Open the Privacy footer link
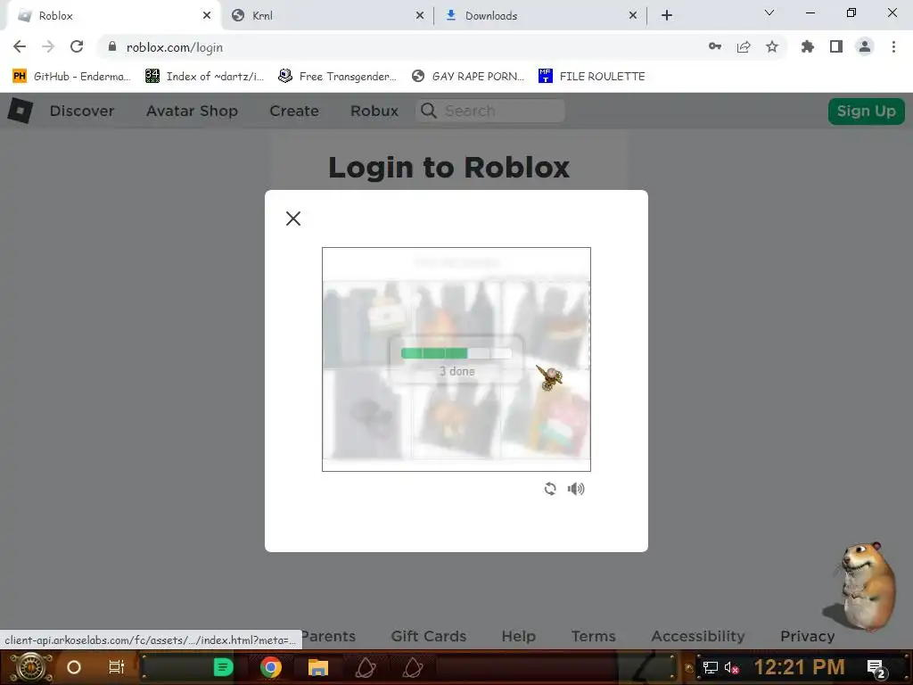Screen dimensions: 913x685 808,636
